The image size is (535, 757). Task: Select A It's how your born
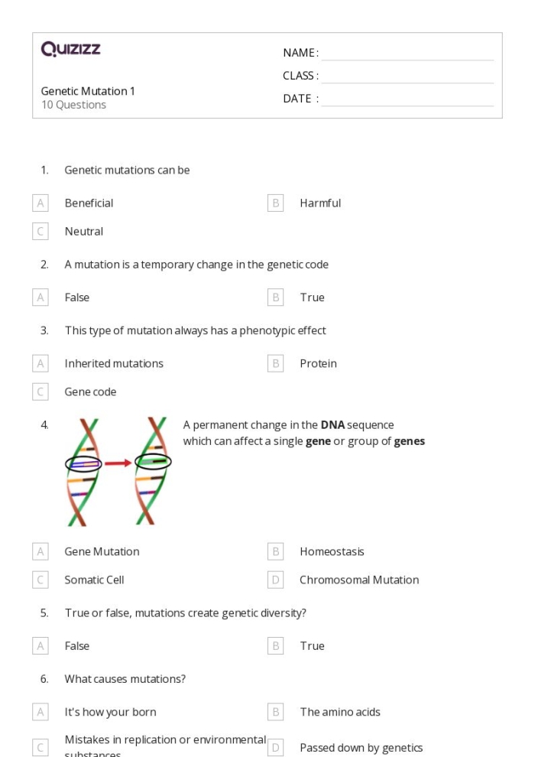[x=41, y=713]
